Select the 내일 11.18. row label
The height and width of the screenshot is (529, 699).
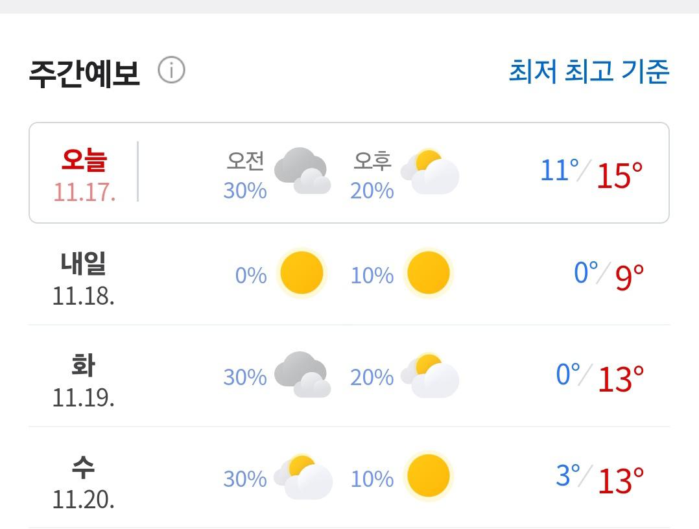(x=84, y=279)
